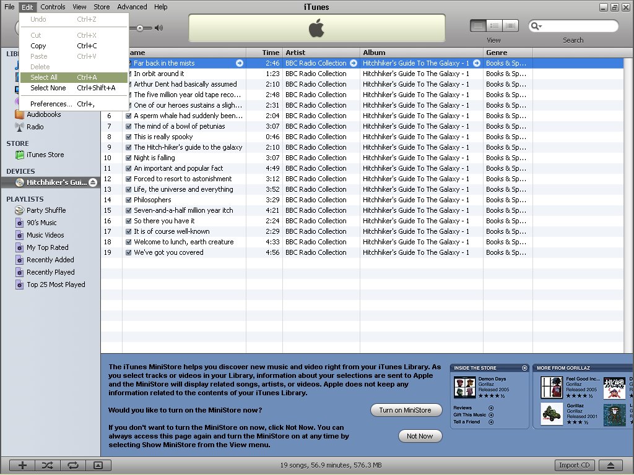Uncheck This is really spooky track
634x475 pixels.
(x=129, y=137)
